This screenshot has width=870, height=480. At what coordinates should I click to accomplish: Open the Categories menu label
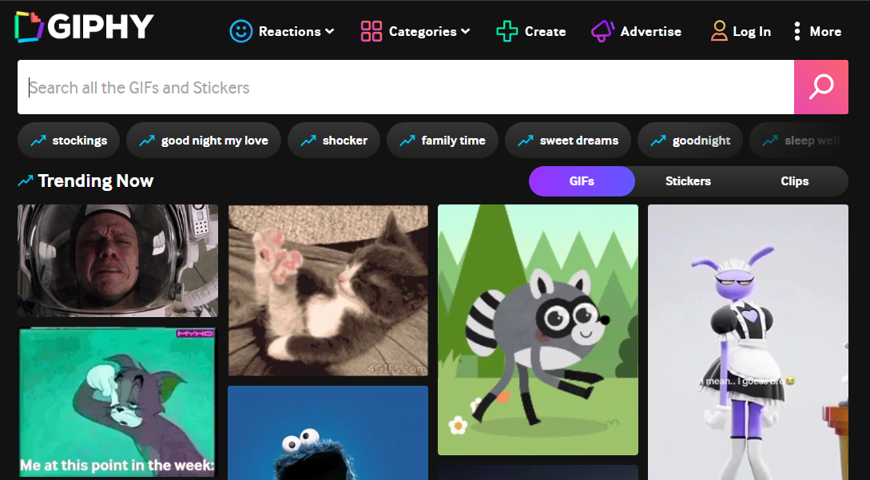coord(423,32)
